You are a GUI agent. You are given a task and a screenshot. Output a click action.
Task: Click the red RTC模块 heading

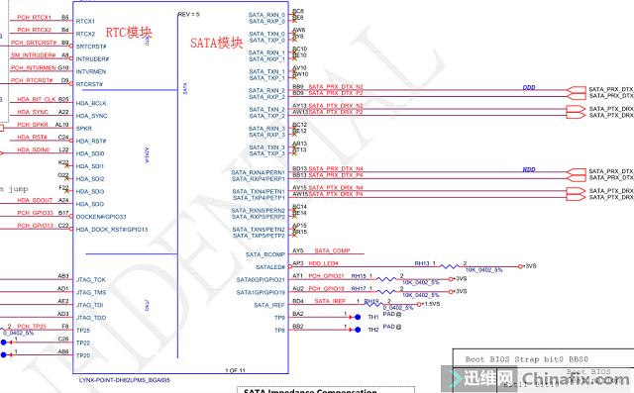129,33
